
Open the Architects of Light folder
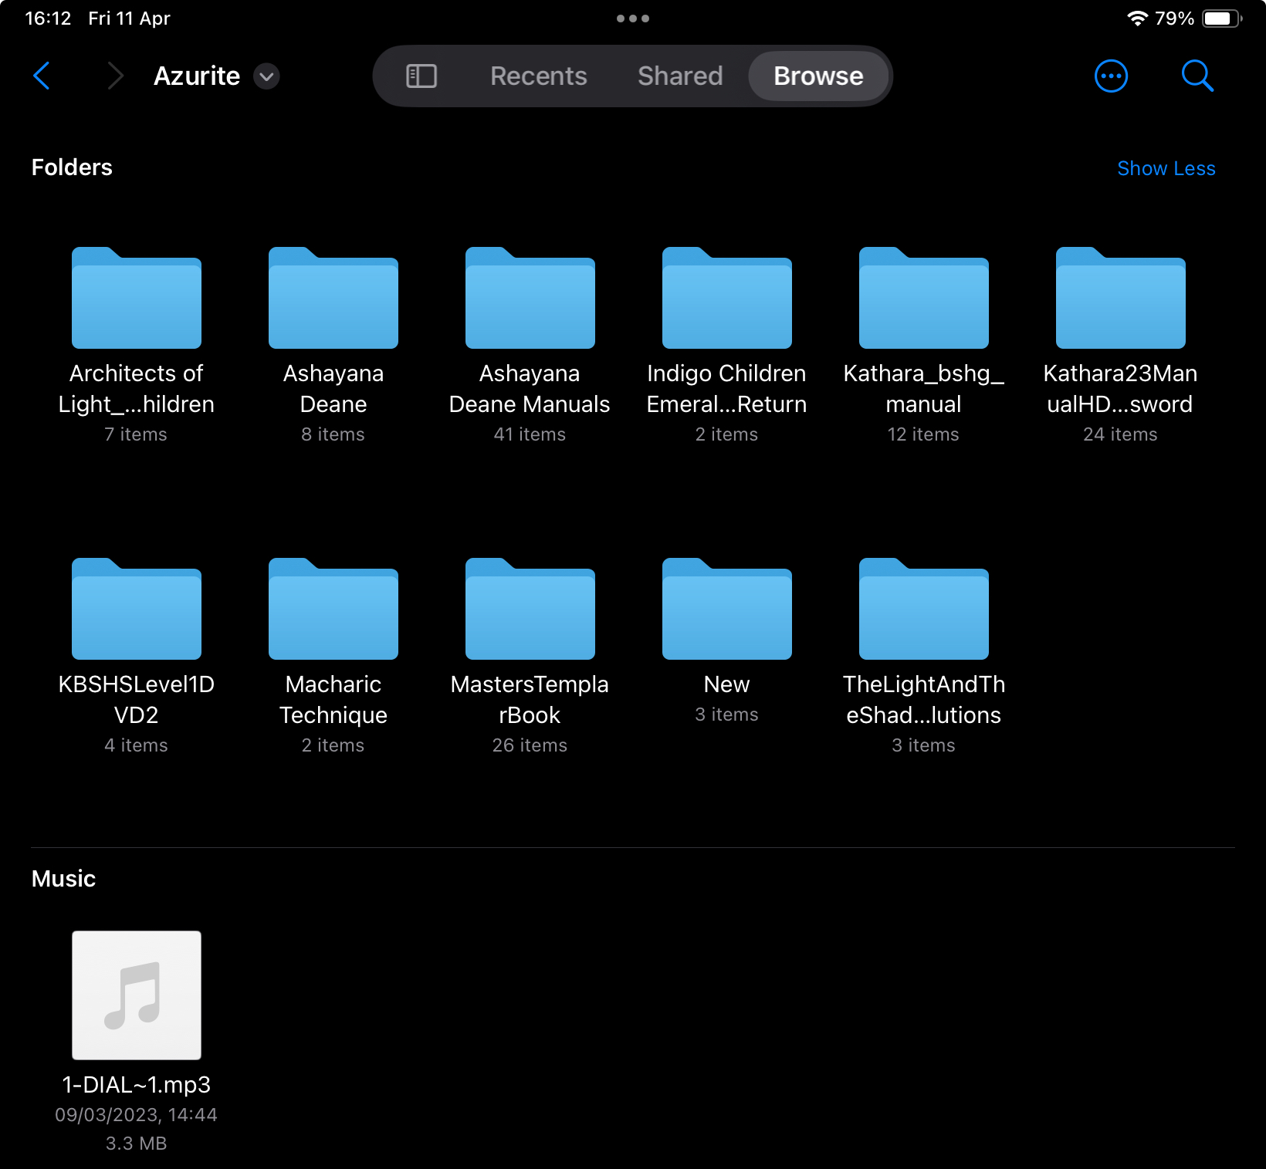click(137, 298)
